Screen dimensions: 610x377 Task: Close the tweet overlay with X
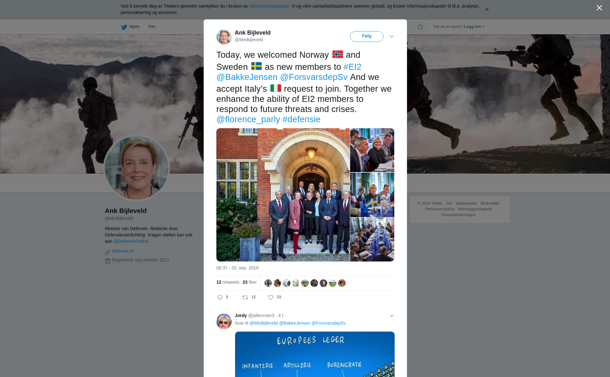pyautogui.click(x=599, y=8)
